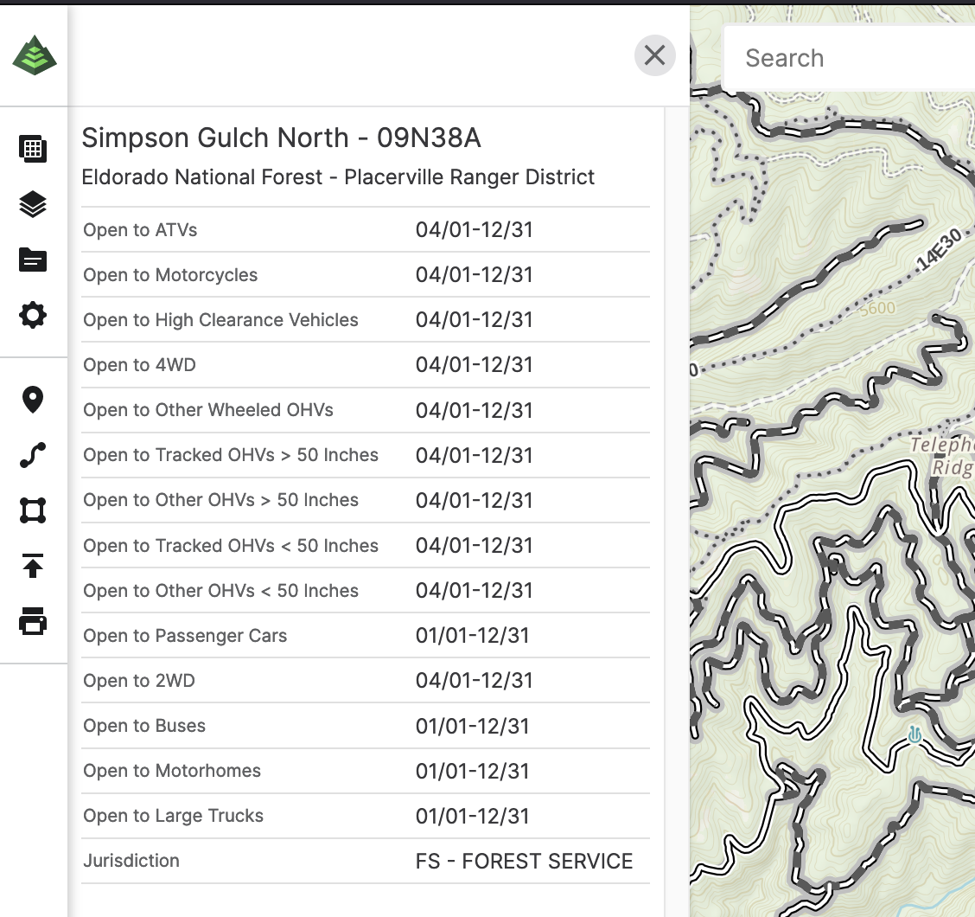The height and width of the screenshot is (917, 975).
Task: Click the import upload arrow icon
Action: [x=33, y=567]
